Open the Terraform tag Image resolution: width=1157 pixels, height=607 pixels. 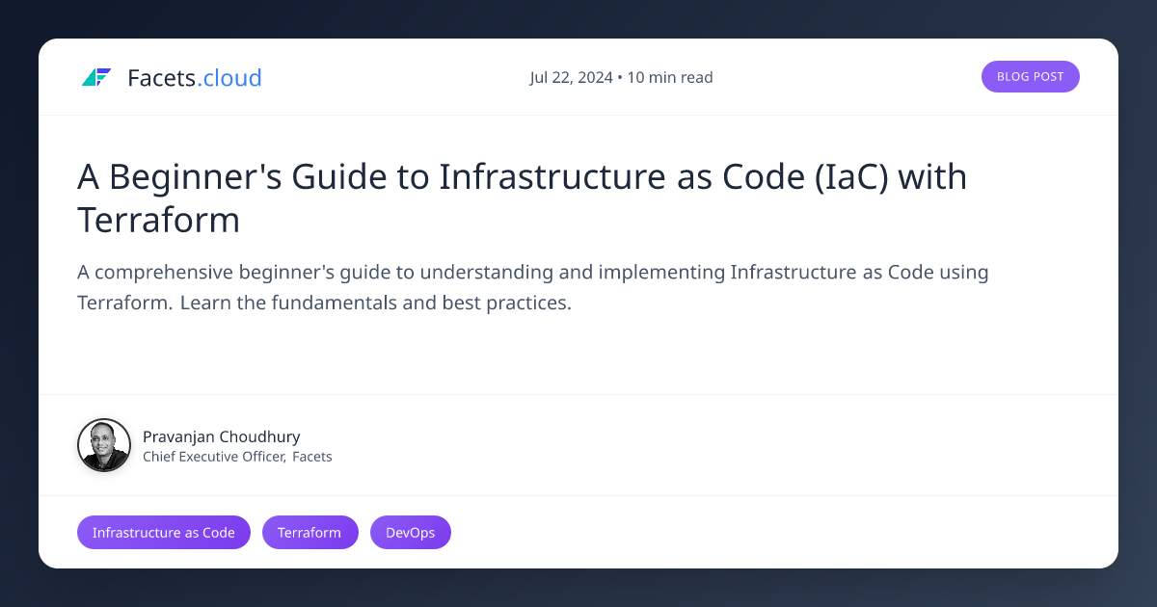click(309, 532)
